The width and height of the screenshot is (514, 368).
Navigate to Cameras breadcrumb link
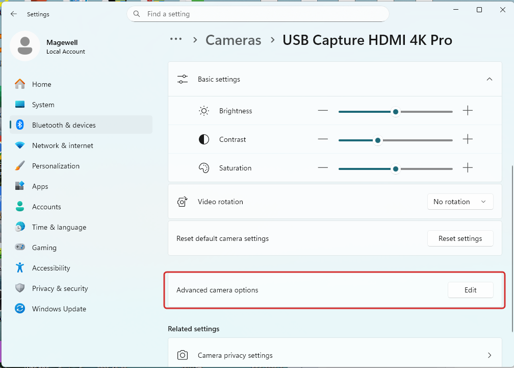(x=233, y=40)
